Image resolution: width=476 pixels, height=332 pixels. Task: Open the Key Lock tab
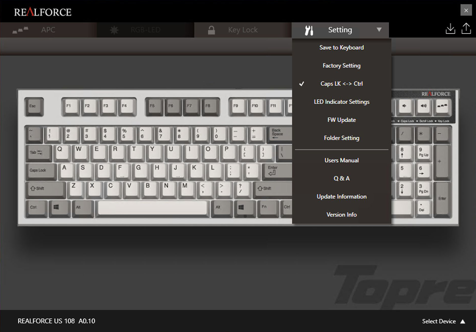(243, 30)
